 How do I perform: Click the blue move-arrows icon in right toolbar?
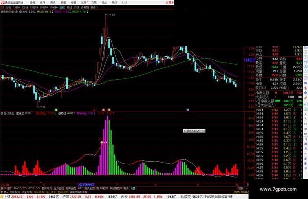[306, 93]
